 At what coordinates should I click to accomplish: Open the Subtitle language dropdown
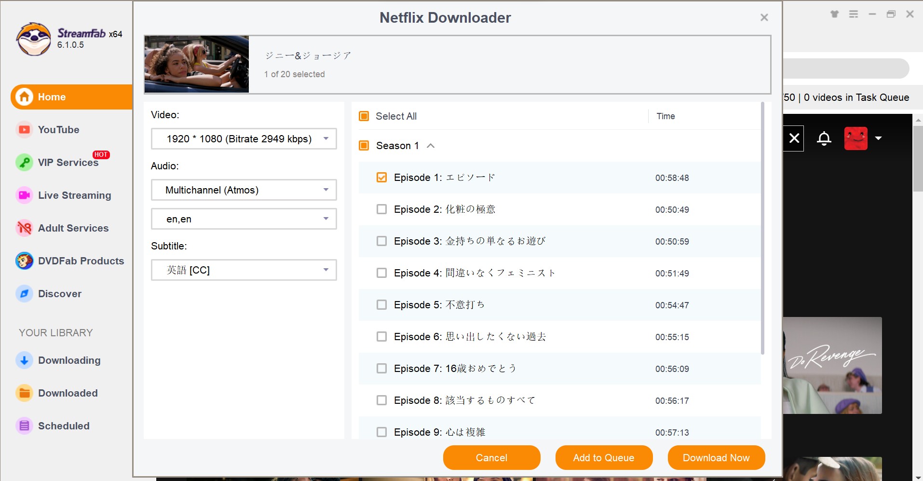pos(244,270)
